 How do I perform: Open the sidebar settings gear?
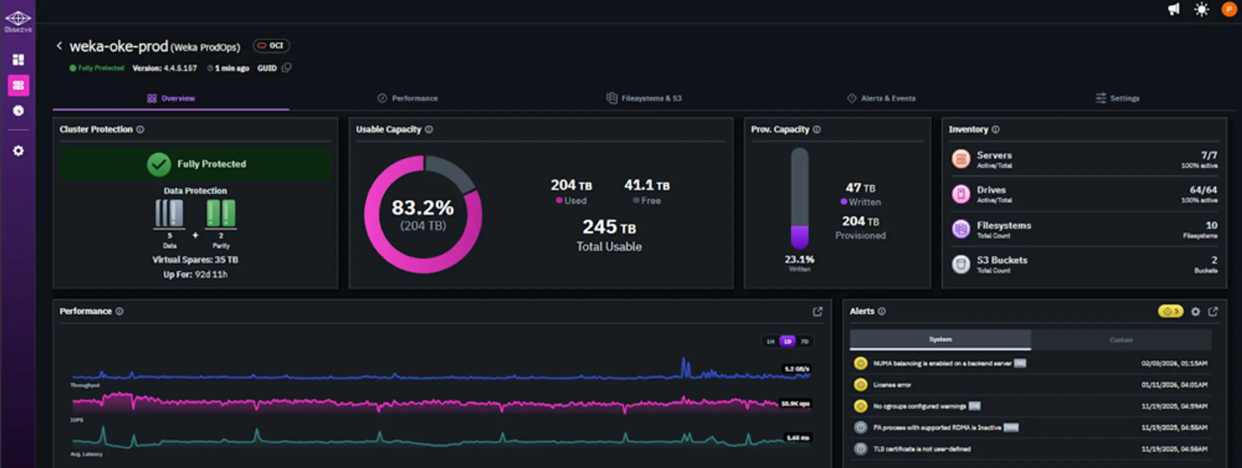pos(18,151)
